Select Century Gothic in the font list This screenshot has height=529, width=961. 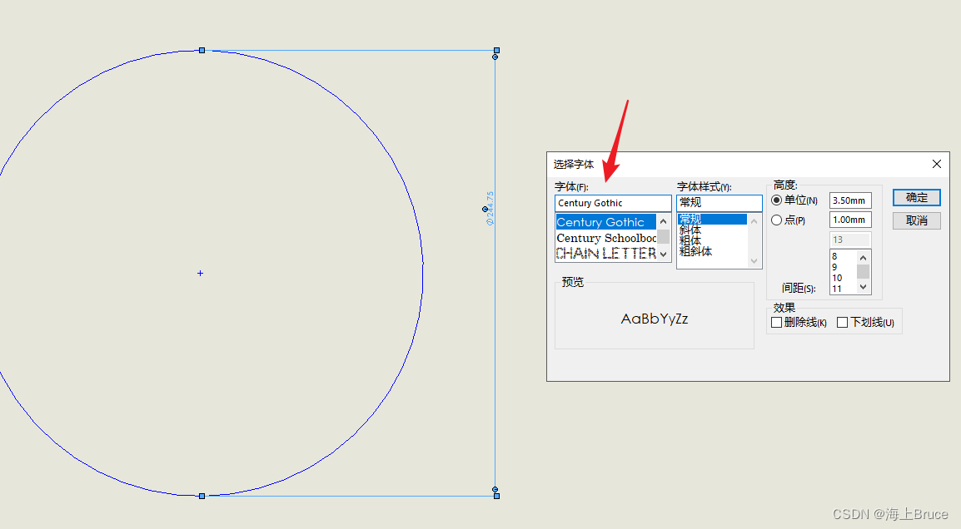click(x=605, y=222)
